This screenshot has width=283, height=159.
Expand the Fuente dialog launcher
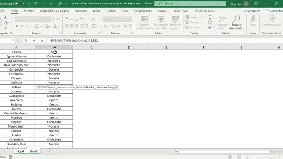(61, 34)
